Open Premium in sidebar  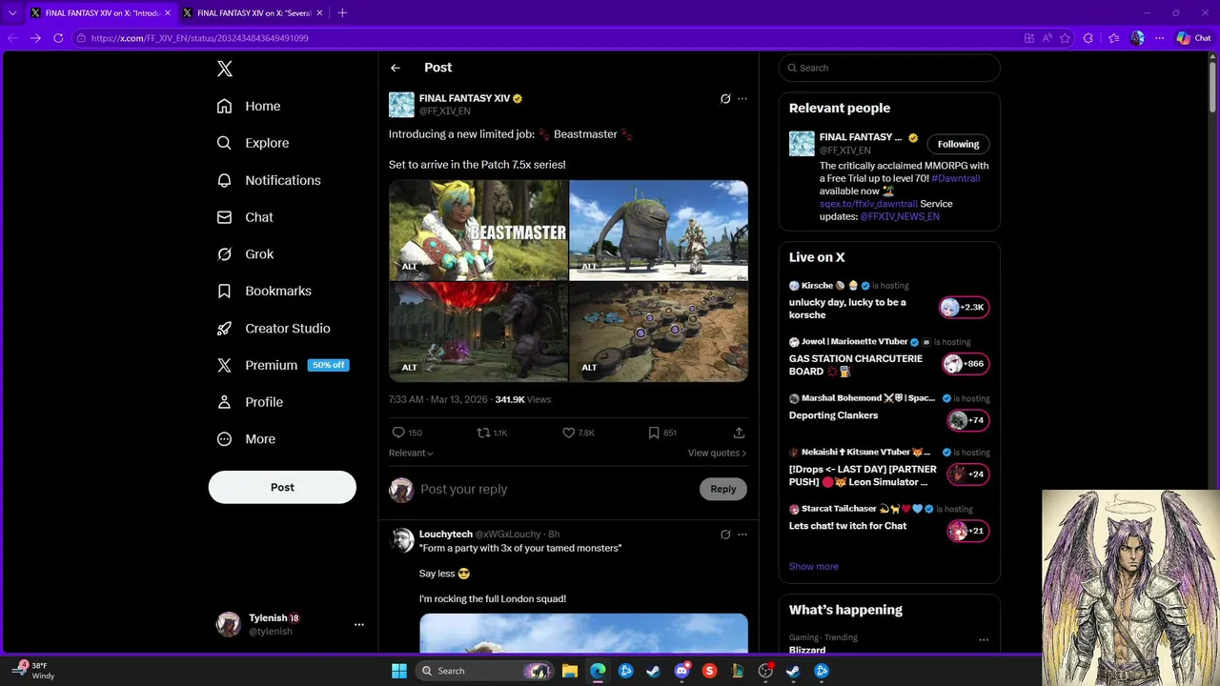coord(282,365)
